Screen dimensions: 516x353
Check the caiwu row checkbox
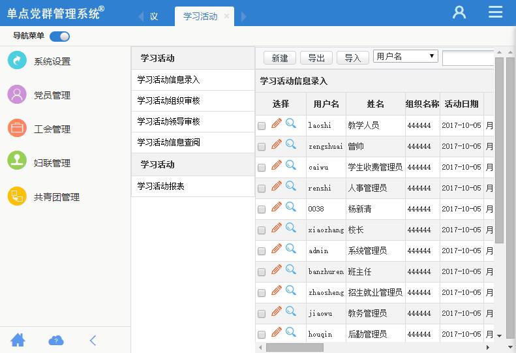262,168
